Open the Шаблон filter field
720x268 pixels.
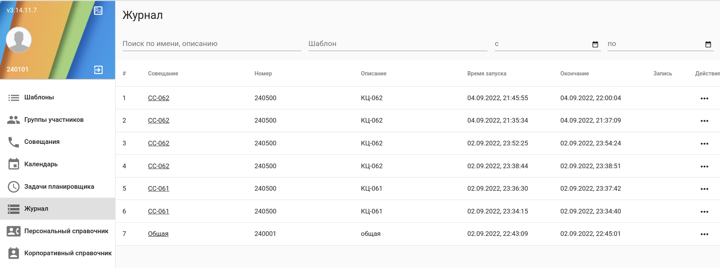coord(397,44)
